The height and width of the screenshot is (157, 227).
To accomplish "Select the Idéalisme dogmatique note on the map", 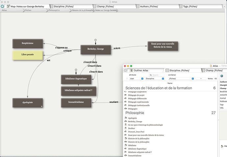I will coord(76,79).
